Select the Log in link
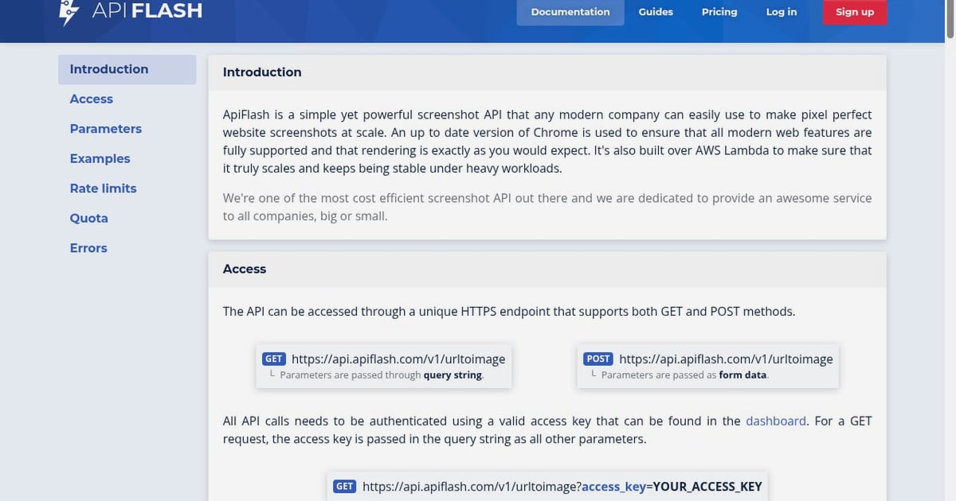This screenshot has height=501, width=956. tap(782, 12)
